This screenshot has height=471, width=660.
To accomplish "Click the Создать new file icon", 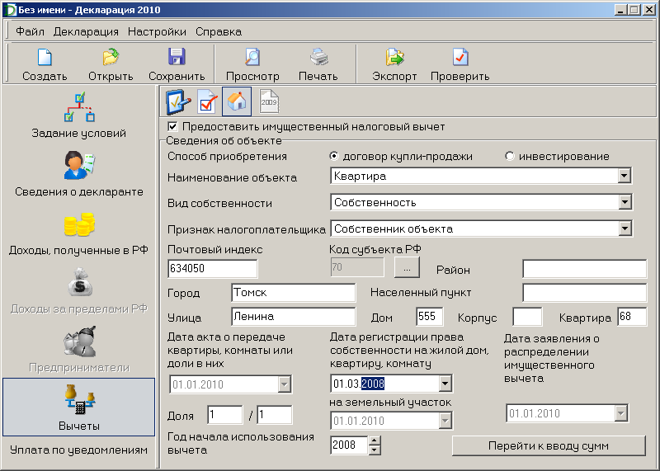I will click(x=45, y=58).
